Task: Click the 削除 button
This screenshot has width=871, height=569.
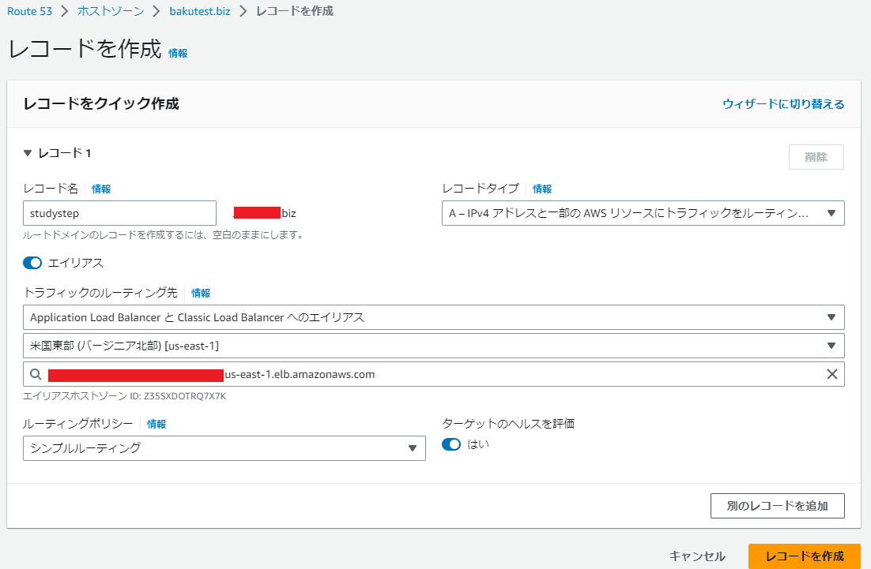Action: (x=816, y=157)
